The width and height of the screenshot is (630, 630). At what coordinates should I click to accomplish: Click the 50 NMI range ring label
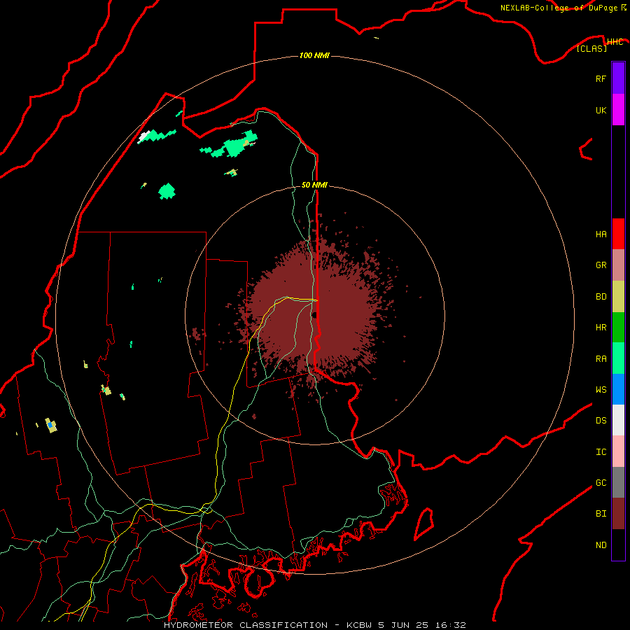[x=314, y=185]
